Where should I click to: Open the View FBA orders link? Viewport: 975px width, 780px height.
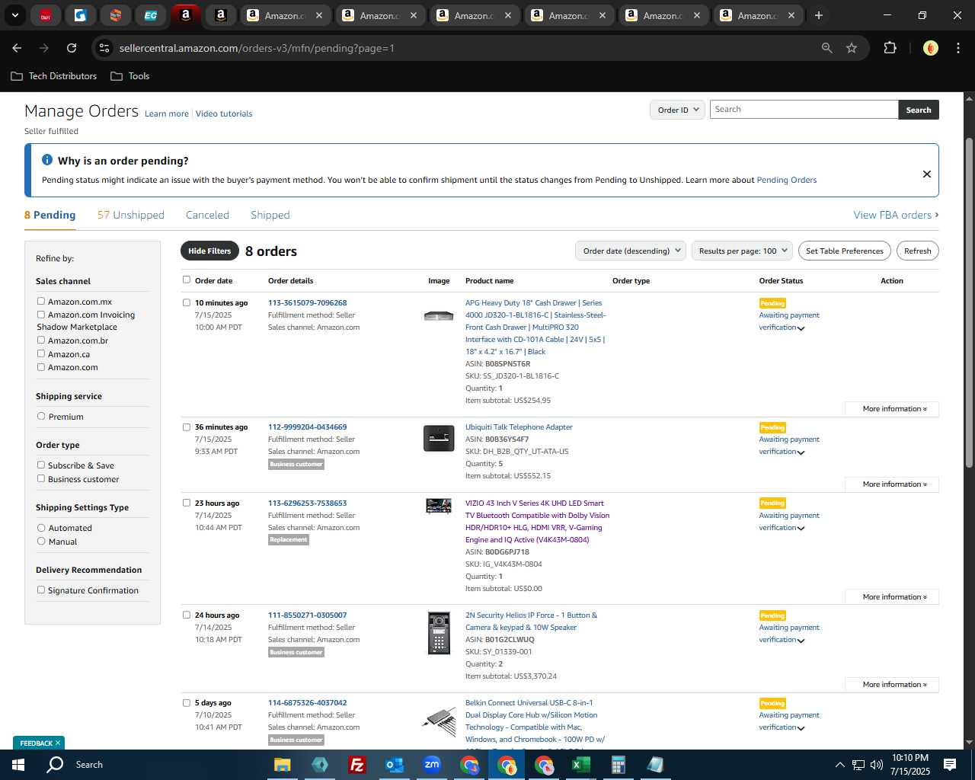click(x=896, y=215)
